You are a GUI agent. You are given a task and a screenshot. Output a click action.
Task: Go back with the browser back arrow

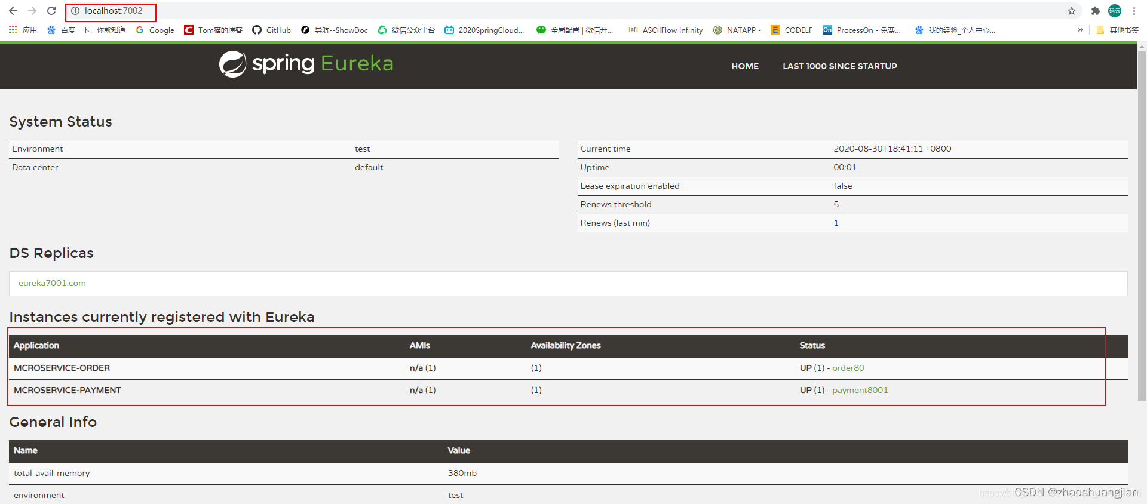13,11
